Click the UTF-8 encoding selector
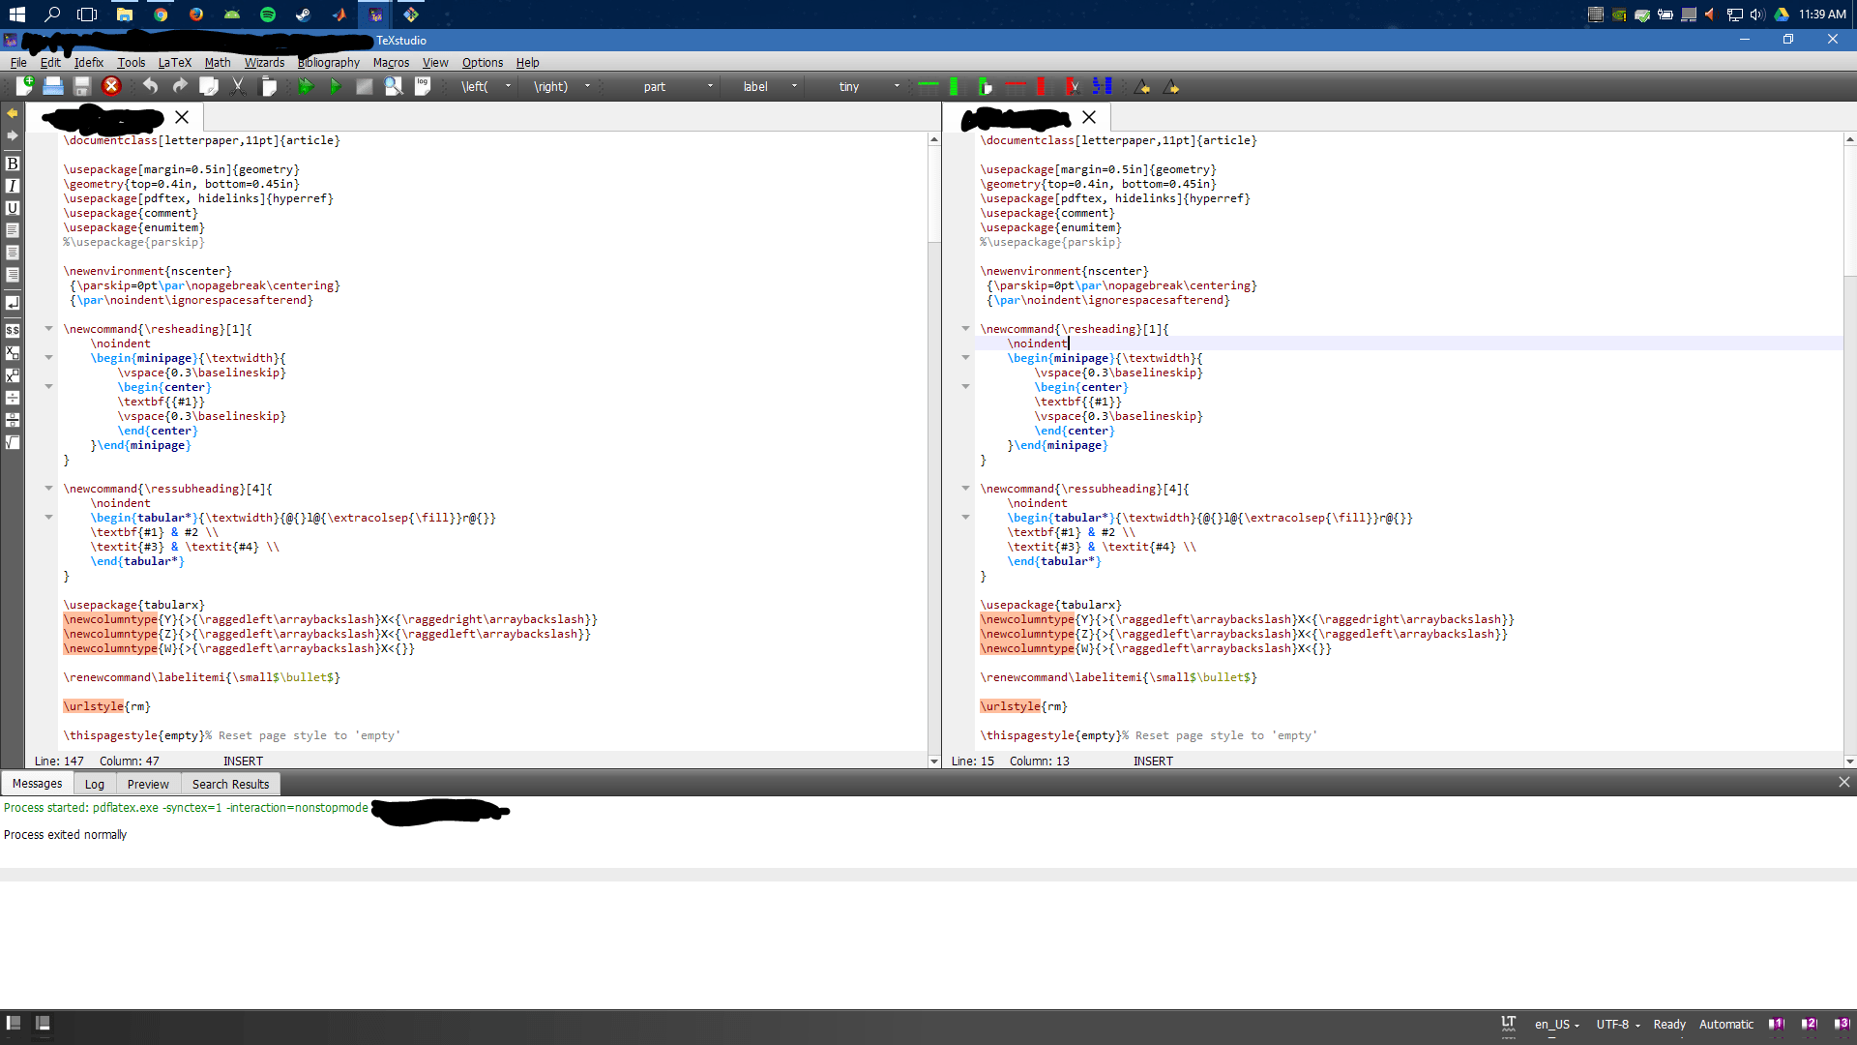 click(x=1617, y=1024)
